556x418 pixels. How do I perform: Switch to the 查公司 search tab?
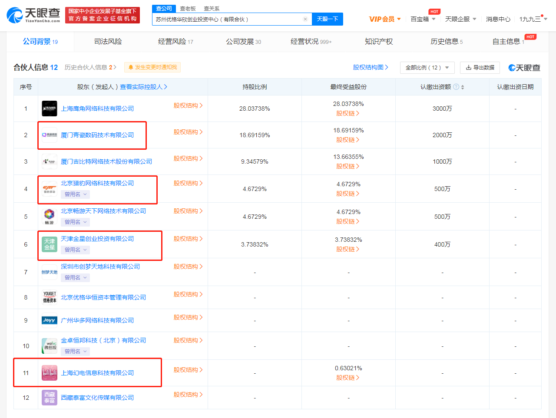(164, 9)
